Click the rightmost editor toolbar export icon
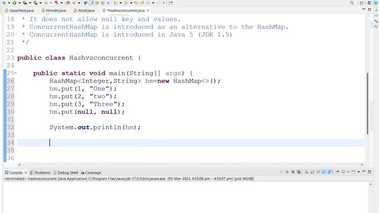379x213 pixels. [171, 3]
